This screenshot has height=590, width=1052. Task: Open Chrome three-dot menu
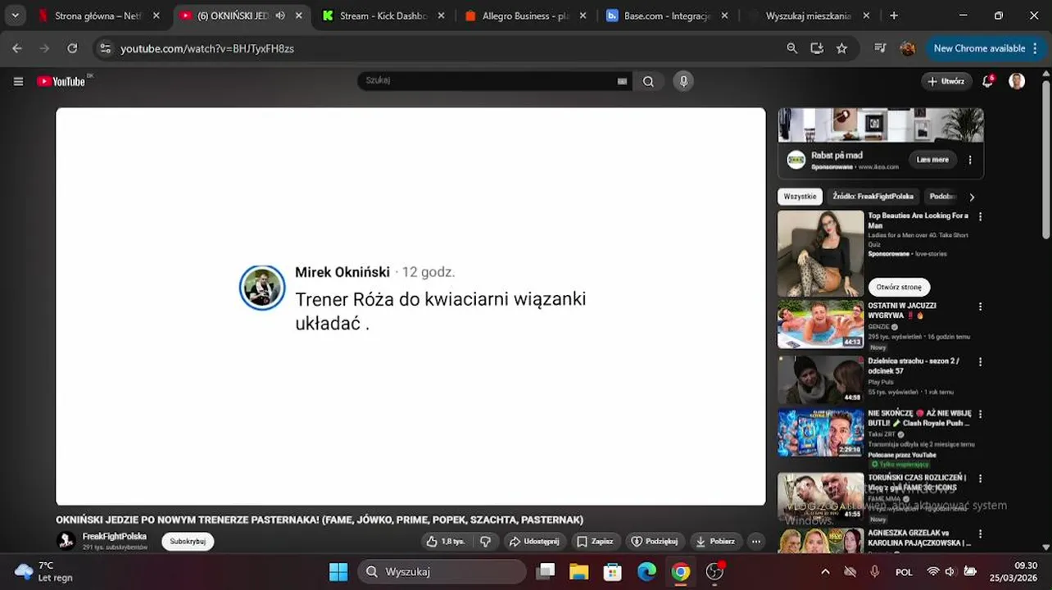1036,48
